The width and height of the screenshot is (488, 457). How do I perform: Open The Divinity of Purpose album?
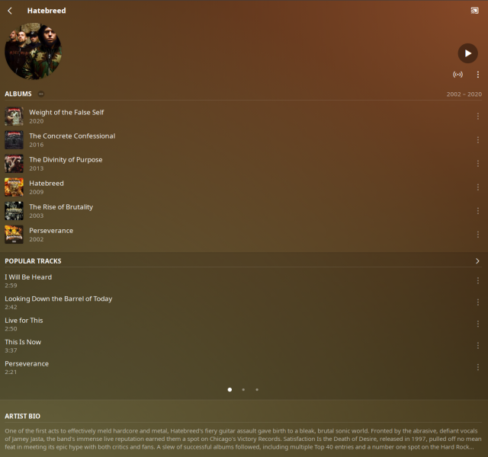click(66, 160)
